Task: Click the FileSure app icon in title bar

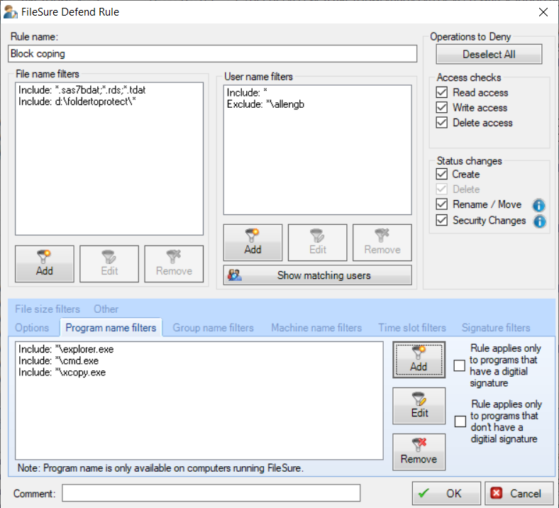Action: [11, 12]
